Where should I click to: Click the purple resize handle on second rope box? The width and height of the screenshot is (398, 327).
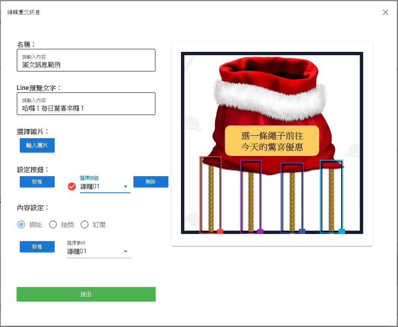coord(260,231)
